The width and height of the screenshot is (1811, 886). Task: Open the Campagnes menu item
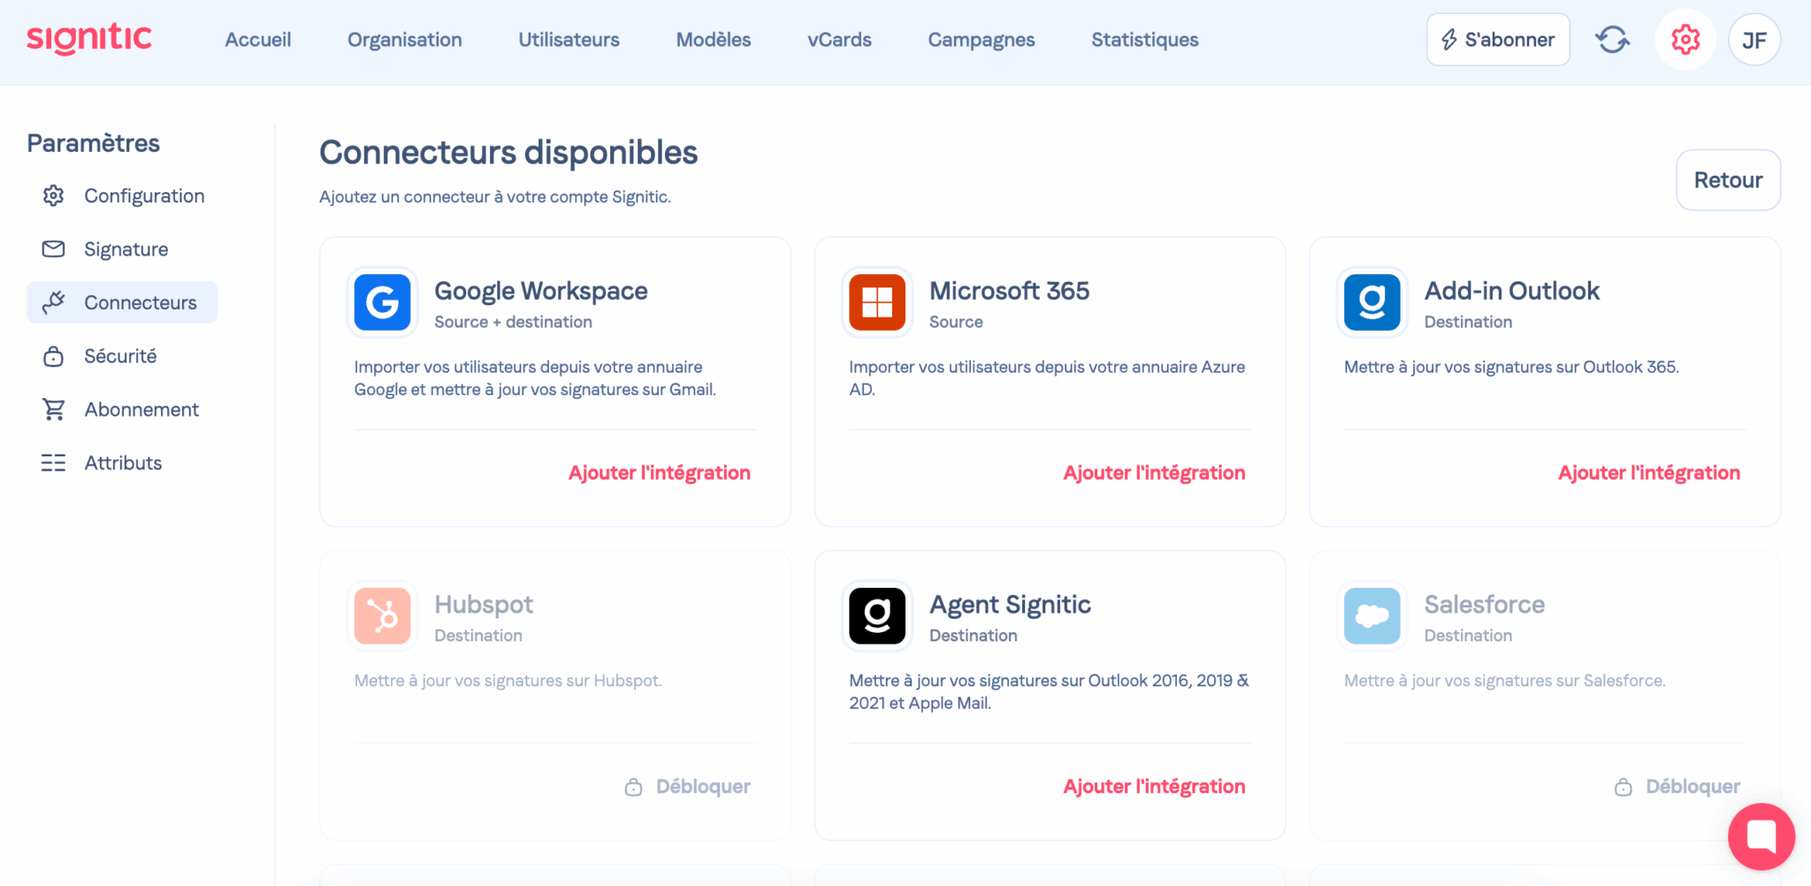coord(981,40)
